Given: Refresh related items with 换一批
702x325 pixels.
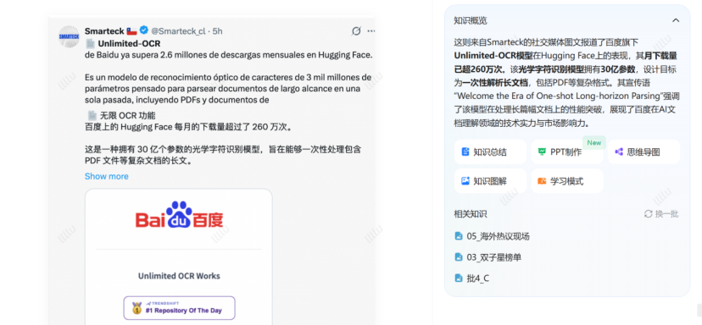Looking at the screenshot, I should point(661,214).
